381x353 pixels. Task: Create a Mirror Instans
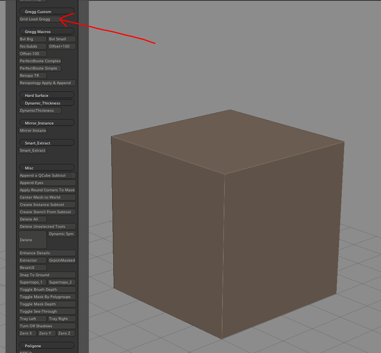33,130
